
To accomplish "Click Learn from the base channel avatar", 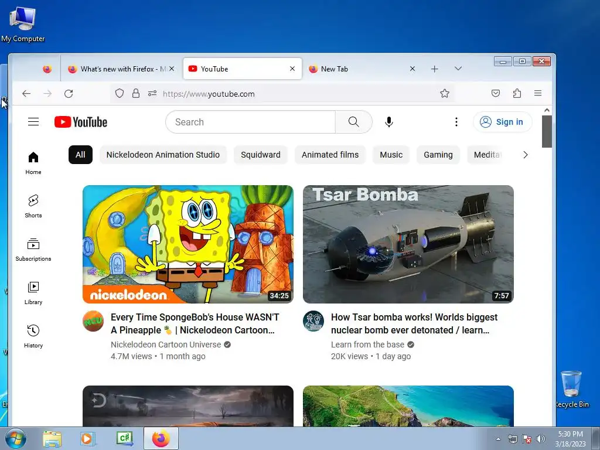I will pos(313,321).
